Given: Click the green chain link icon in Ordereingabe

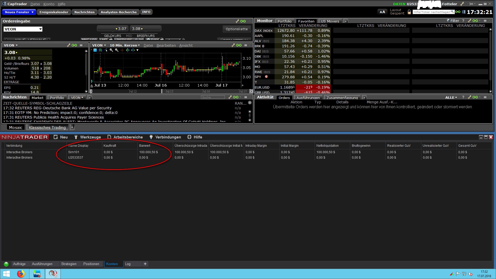Looking at the screenshot, I should point(243,21).
